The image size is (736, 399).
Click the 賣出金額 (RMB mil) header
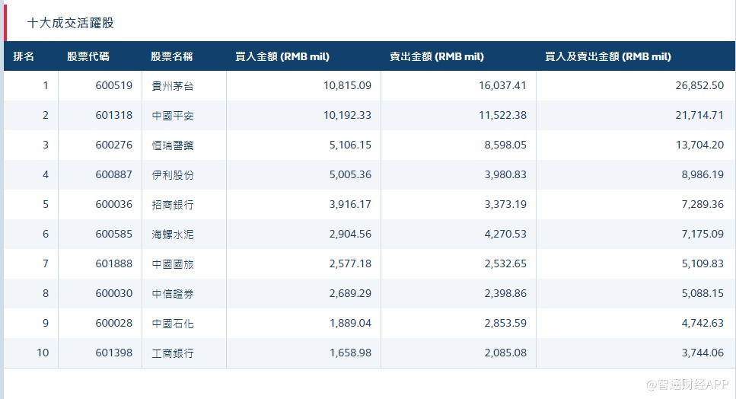tap(437, 57)
